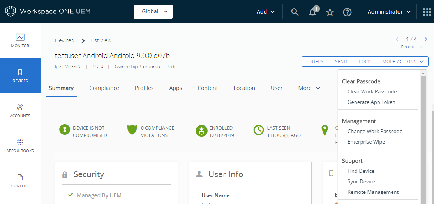
Task: Choose Clear Work Passcode option
Action: (x=372, y=92)
